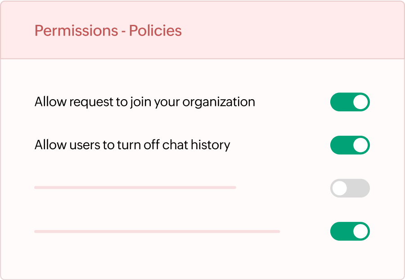Click the green track of the join organization toggle
405x280 pixels.
341,102
